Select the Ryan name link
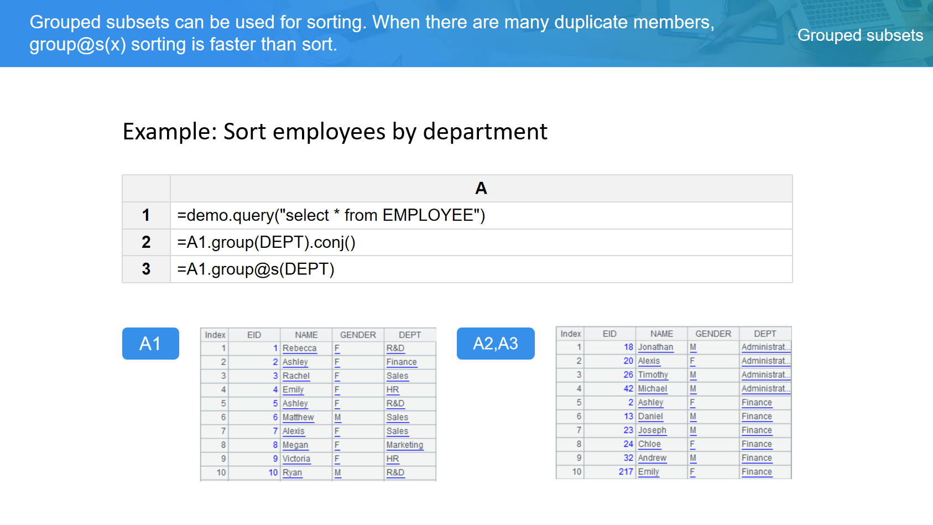The width and height of the screenshot is (933, 525). [x=292, y=473]
